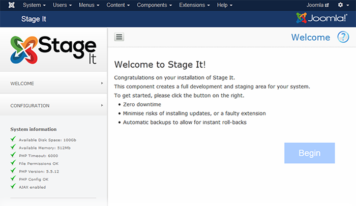Click the Zero downtime bullet
The image size is (356, 206).
tap(142, 104)
